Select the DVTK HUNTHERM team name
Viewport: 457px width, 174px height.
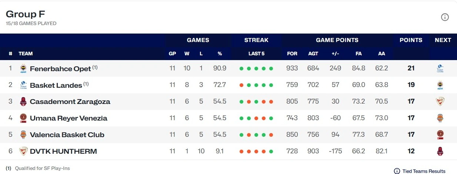[x=63, y=152]
